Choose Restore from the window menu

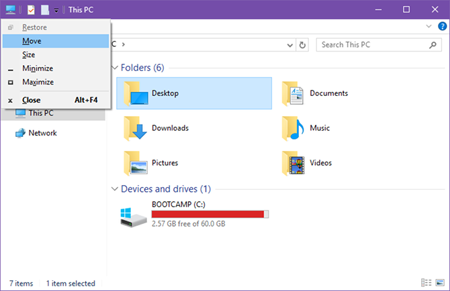pos(56,27)
